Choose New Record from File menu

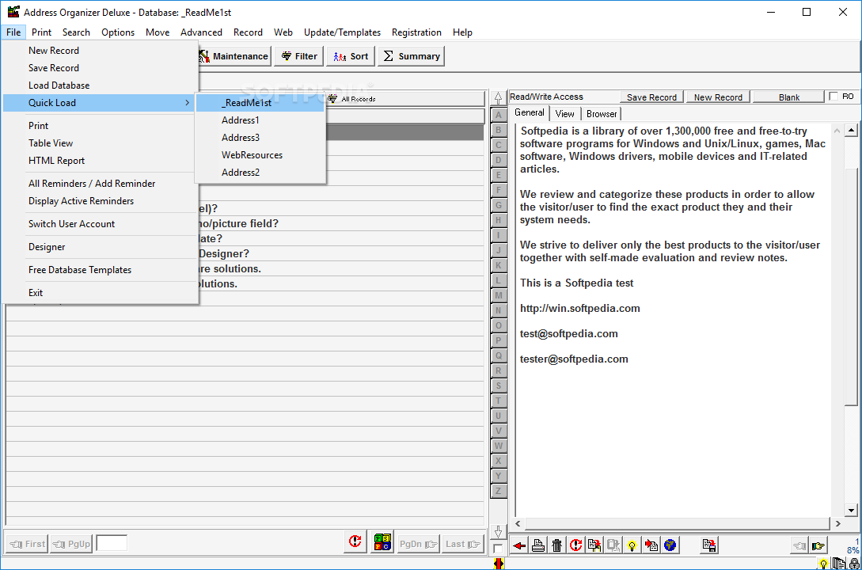point(100,51)
